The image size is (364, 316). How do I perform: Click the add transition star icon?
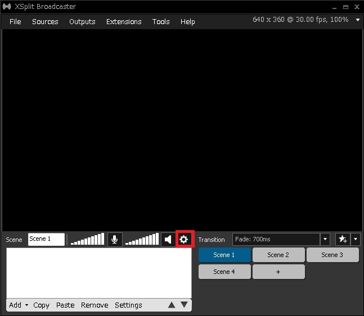pos(343,239)
